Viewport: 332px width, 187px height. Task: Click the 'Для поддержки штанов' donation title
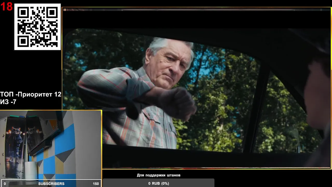tap(158, 175)
